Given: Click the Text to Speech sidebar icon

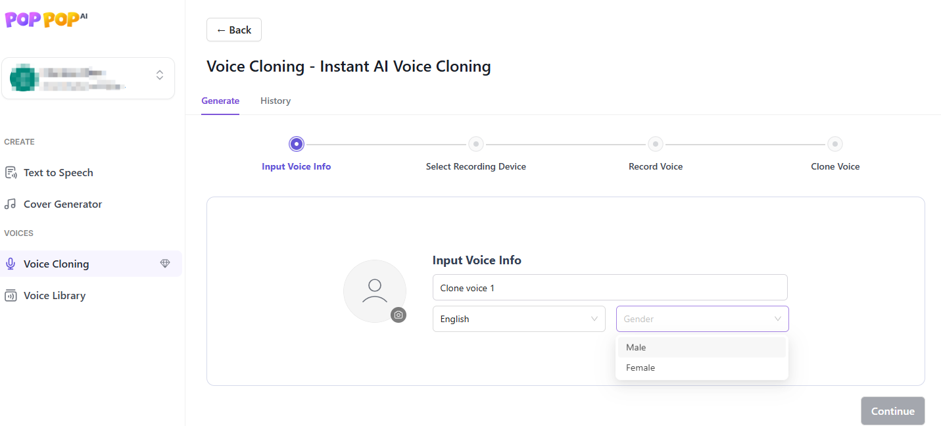Looking at the screenshot, I should (11, 173).
